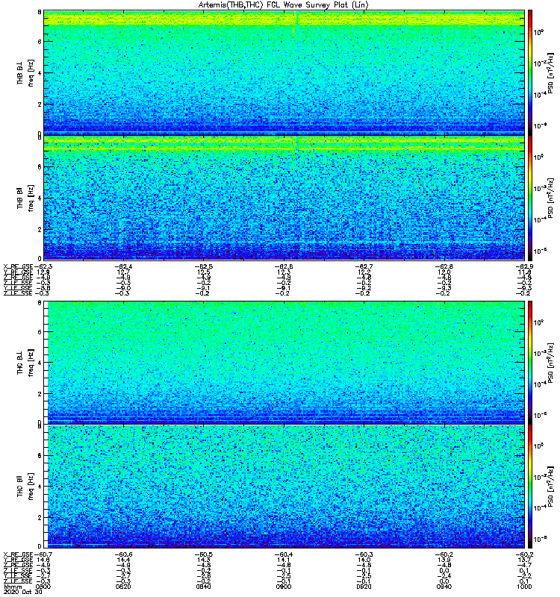The image size is (560, 597).
Task: Click the PSD [nT²/Hz] label of top color bar
Action: [550, 72]
